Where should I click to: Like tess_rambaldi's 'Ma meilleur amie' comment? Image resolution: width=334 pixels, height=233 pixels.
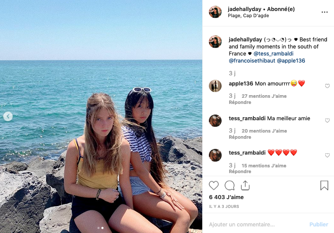coord(327,121)
